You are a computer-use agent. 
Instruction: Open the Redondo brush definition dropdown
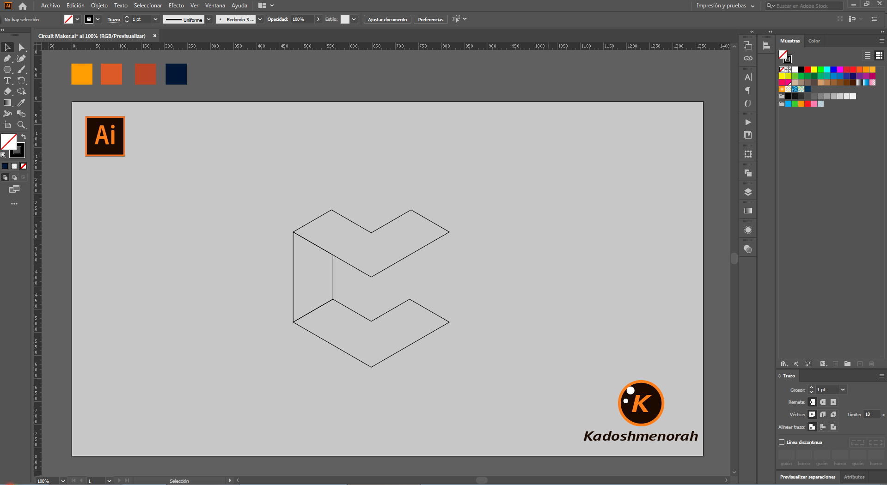tap(260, 19)
